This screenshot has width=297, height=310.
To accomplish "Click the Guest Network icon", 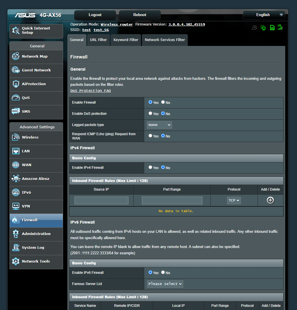I will [x=15, y=70].
